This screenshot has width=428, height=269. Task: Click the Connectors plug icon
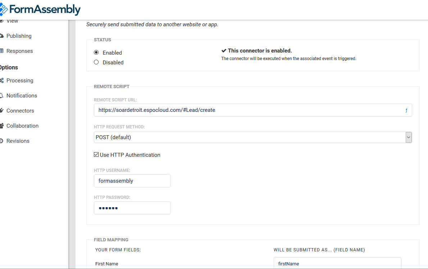pyautogui.click(x=2, y=111)
